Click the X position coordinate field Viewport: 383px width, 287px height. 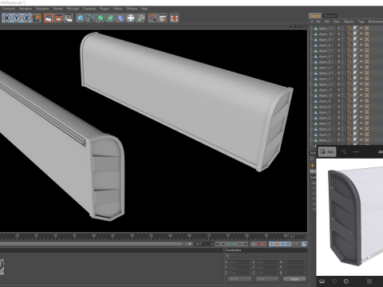pos(240,262)
